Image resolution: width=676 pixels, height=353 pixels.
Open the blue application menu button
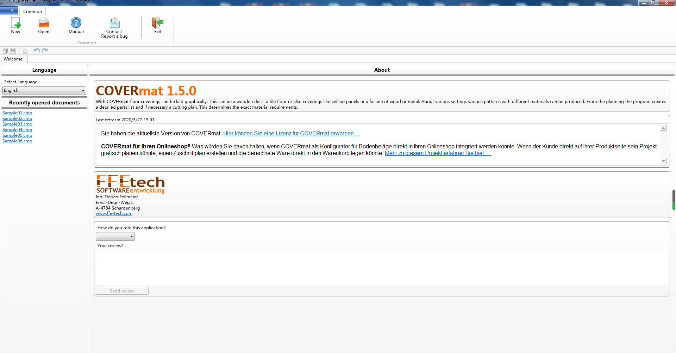point(9,11)
